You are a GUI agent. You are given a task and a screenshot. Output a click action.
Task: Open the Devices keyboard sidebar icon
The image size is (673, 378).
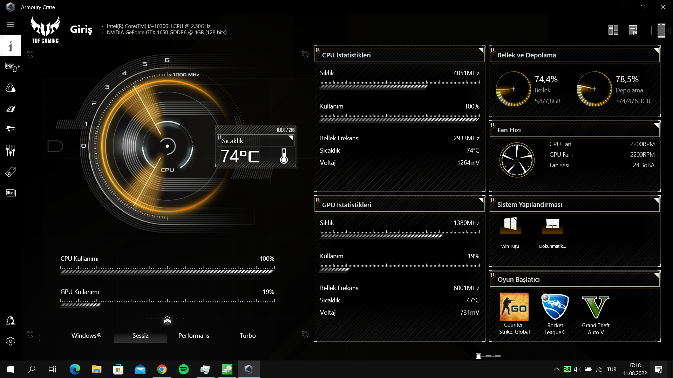[11, 66]
